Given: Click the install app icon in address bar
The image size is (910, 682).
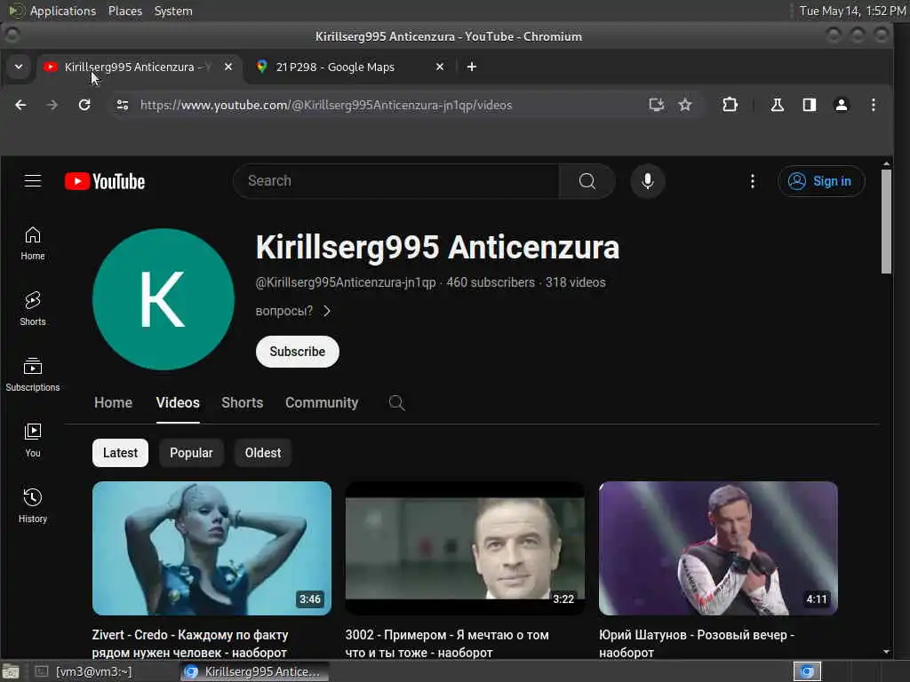Looking at the screenshot, I should coord(657,105).
